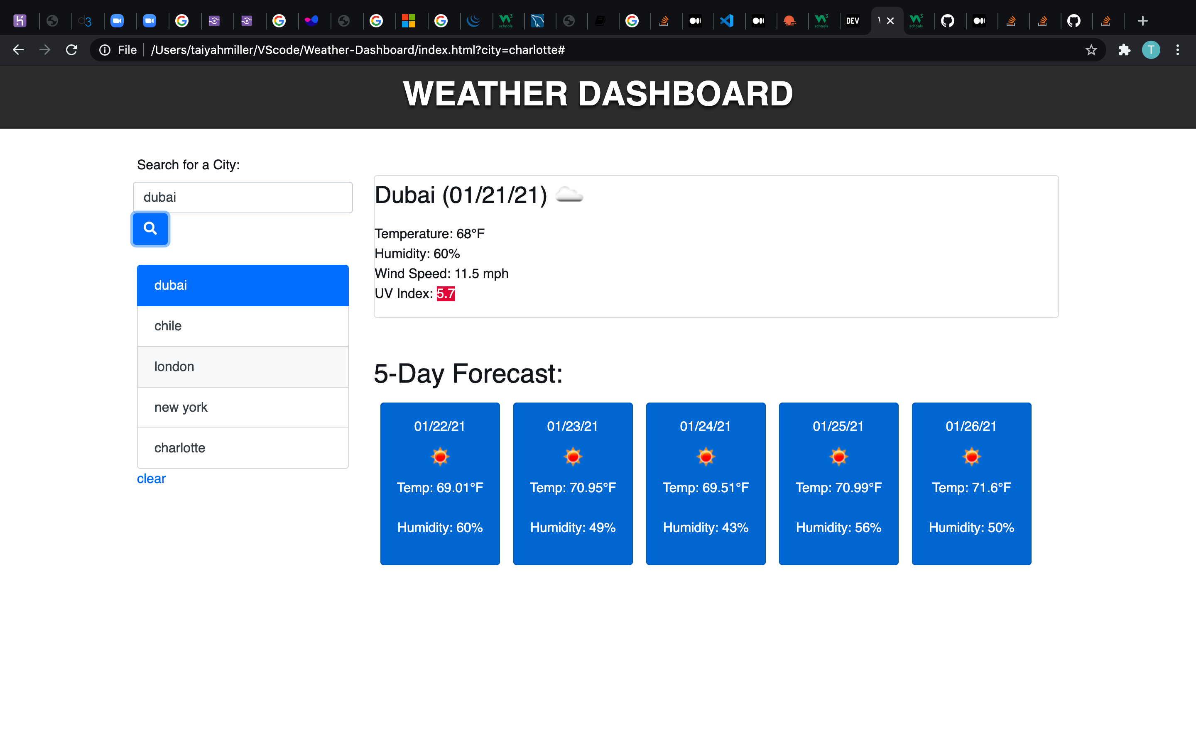Open the Chrome extensions puzzle icon
1196x747 pixels.
1124,50
